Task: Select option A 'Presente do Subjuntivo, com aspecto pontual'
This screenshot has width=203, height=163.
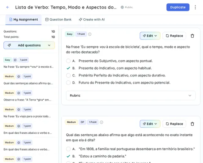Action: [69, 61]
